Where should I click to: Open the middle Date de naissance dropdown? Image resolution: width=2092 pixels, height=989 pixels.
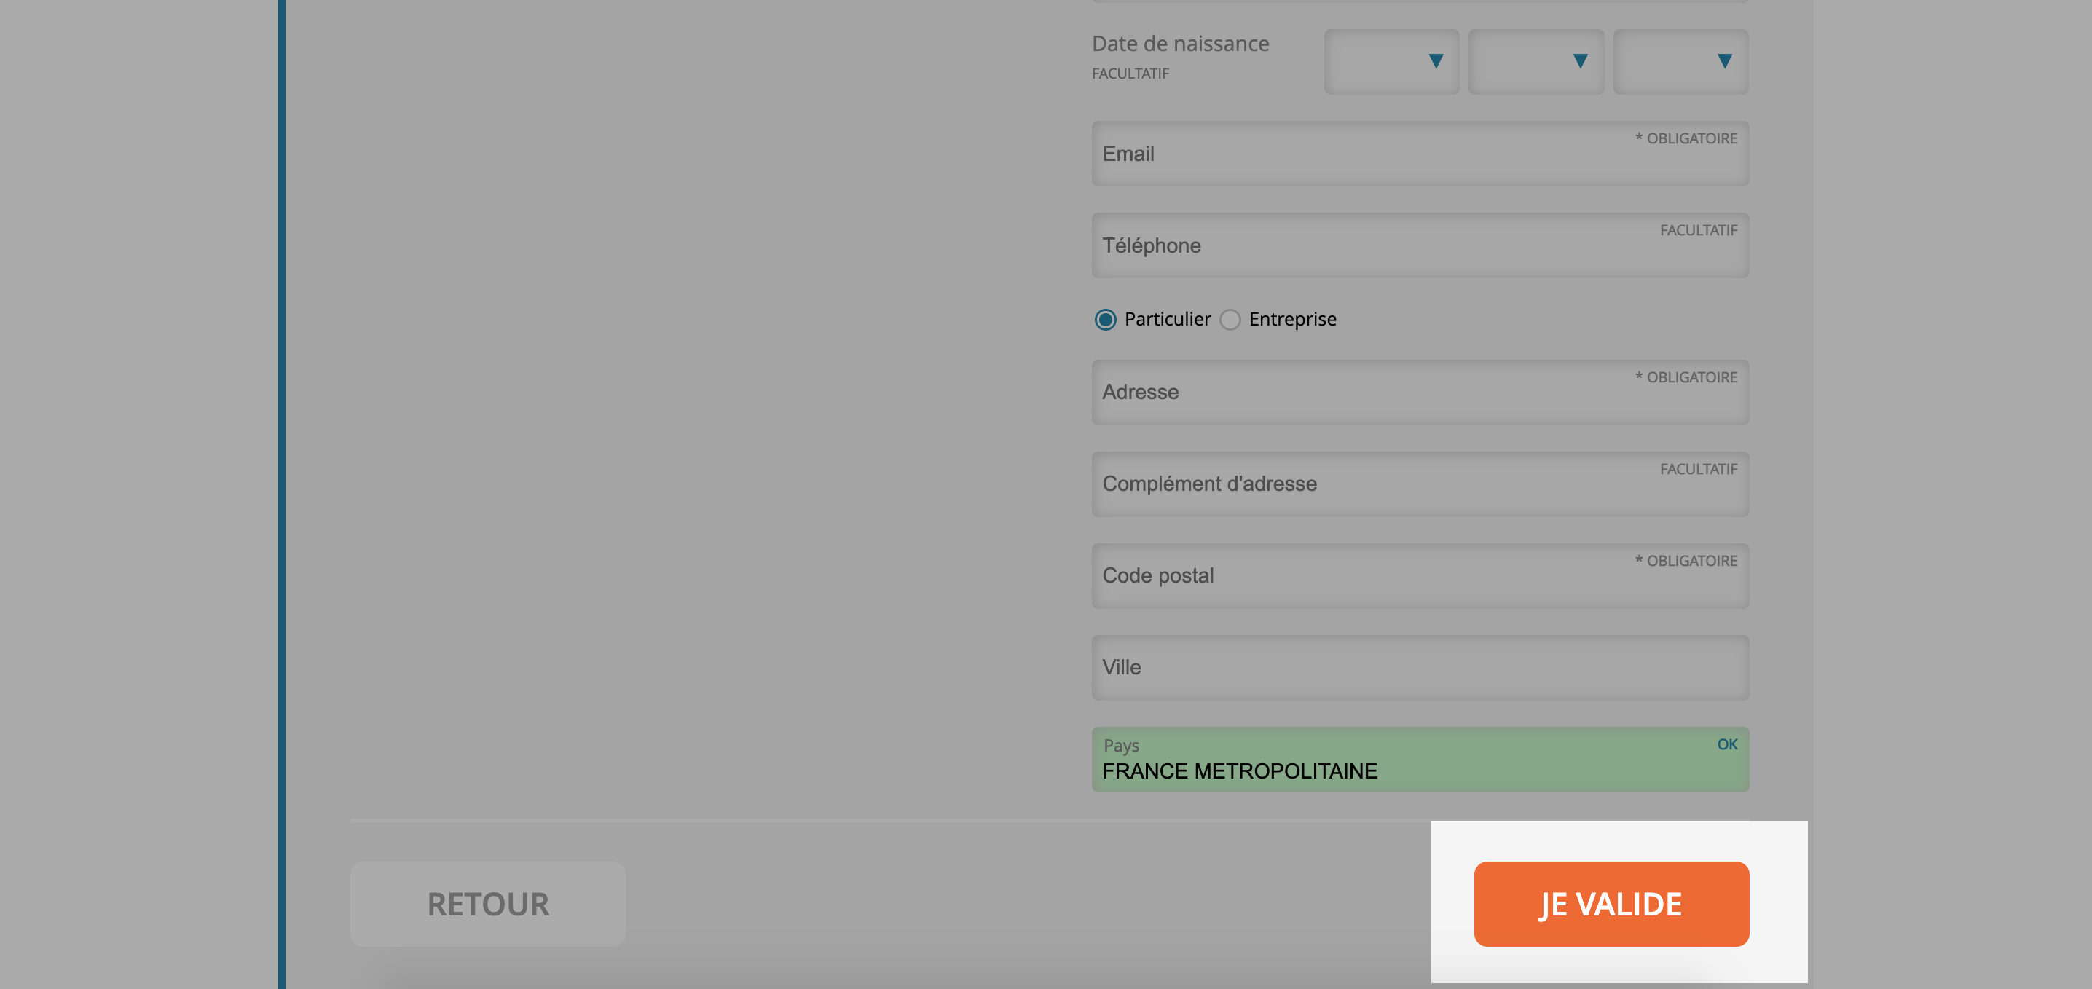[x=1535, y=62]
